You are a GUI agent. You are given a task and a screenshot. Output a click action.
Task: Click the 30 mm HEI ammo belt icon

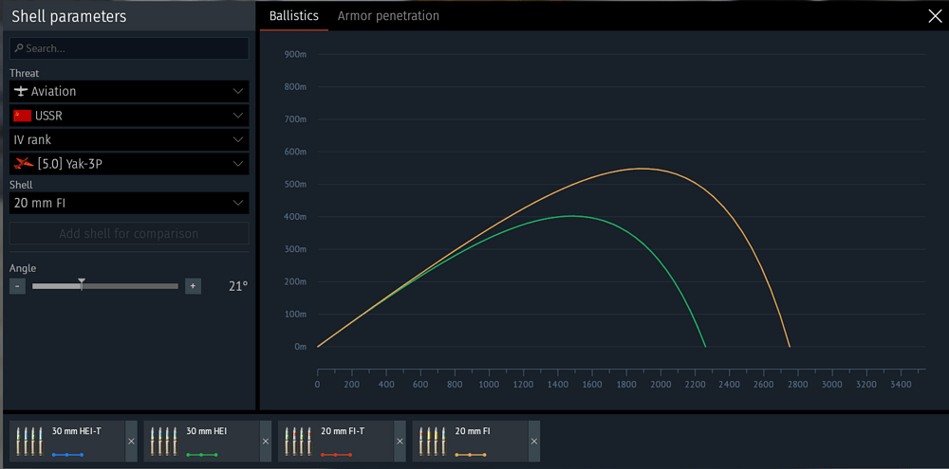[x=165, y=439]
